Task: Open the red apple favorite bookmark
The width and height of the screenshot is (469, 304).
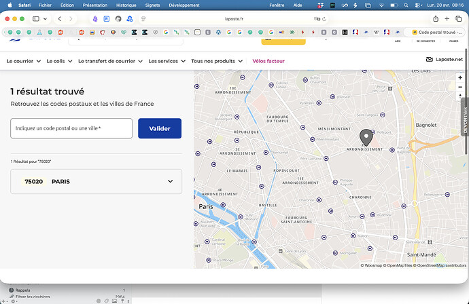Action: click(103, 33)
